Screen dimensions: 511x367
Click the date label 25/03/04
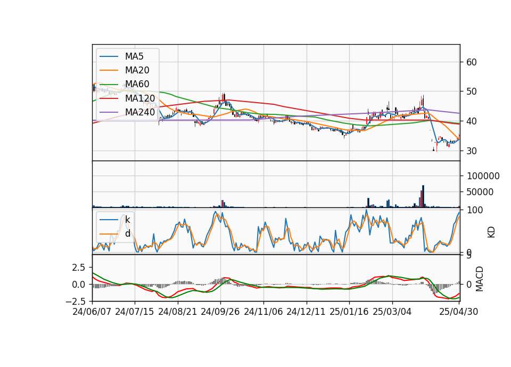392,312
